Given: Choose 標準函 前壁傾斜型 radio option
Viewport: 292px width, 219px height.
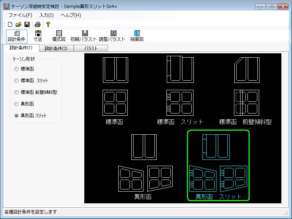Looking at the screenshot, I should [16, 92].
